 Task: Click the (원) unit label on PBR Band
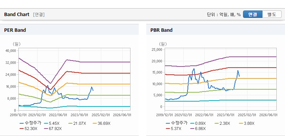[163, 44]
